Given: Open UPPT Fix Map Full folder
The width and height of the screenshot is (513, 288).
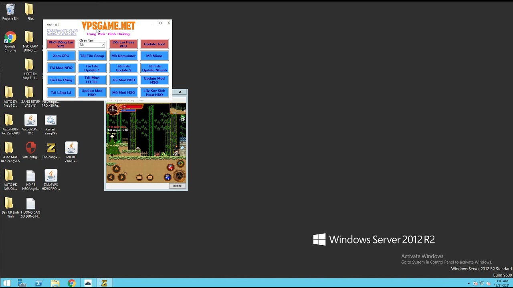Looking at the screenshot, I should pyautogui.click(x=30, y=69).
